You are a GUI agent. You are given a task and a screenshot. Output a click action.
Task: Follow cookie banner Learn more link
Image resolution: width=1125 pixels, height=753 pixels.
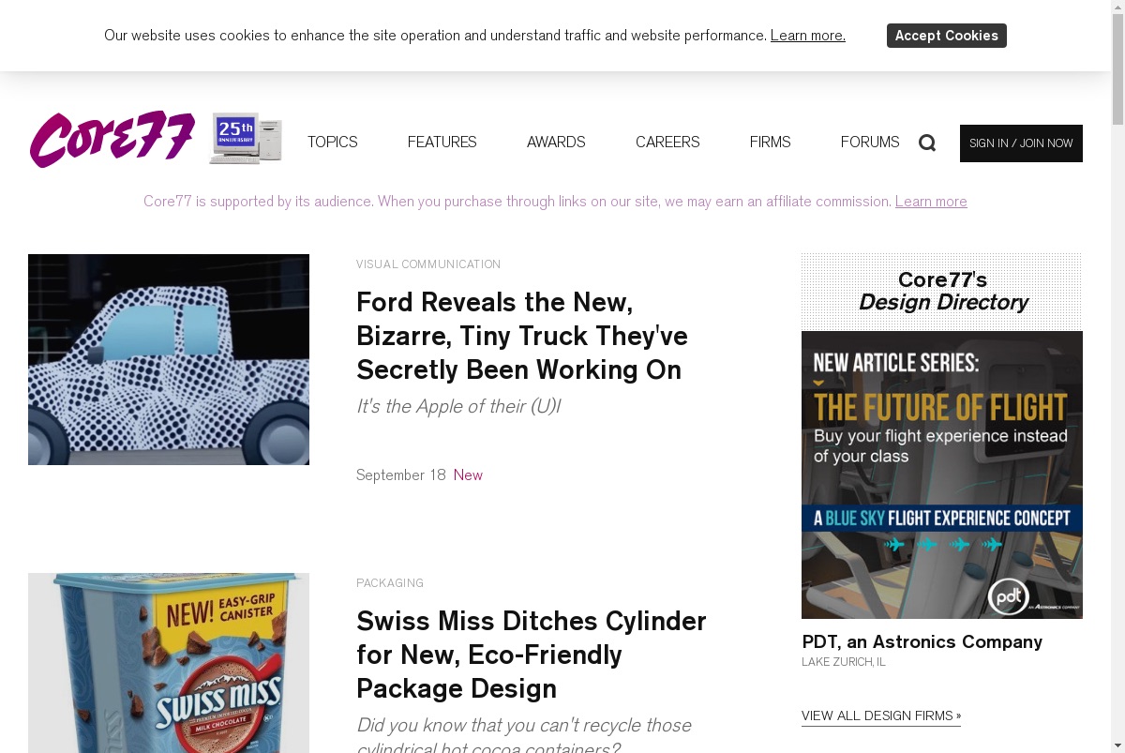click(808, 36)
